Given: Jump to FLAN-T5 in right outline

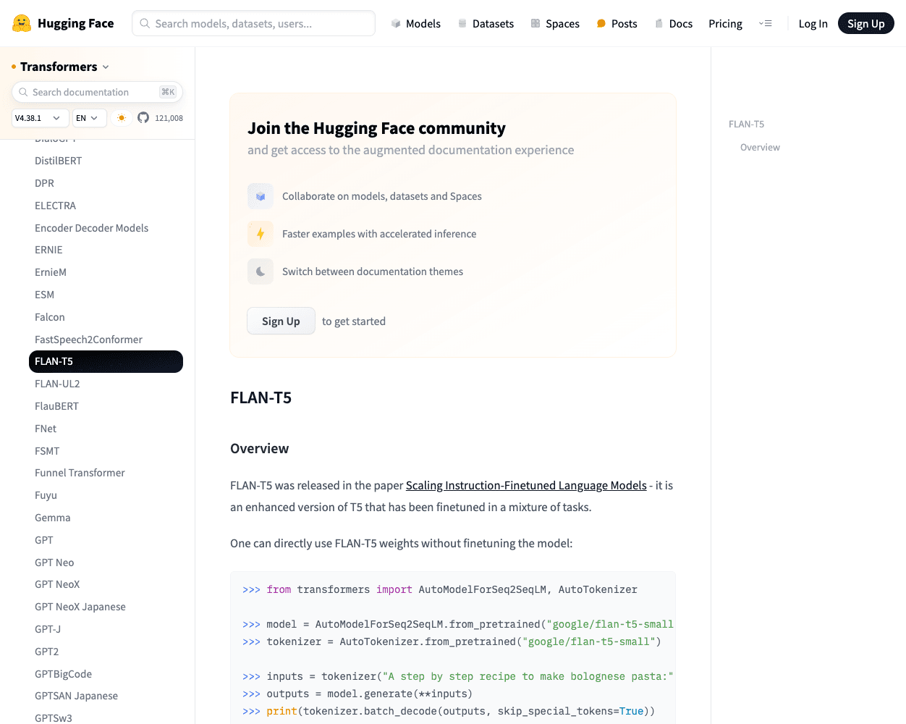Looking at the screenshot, I should (x=746, y=124).
